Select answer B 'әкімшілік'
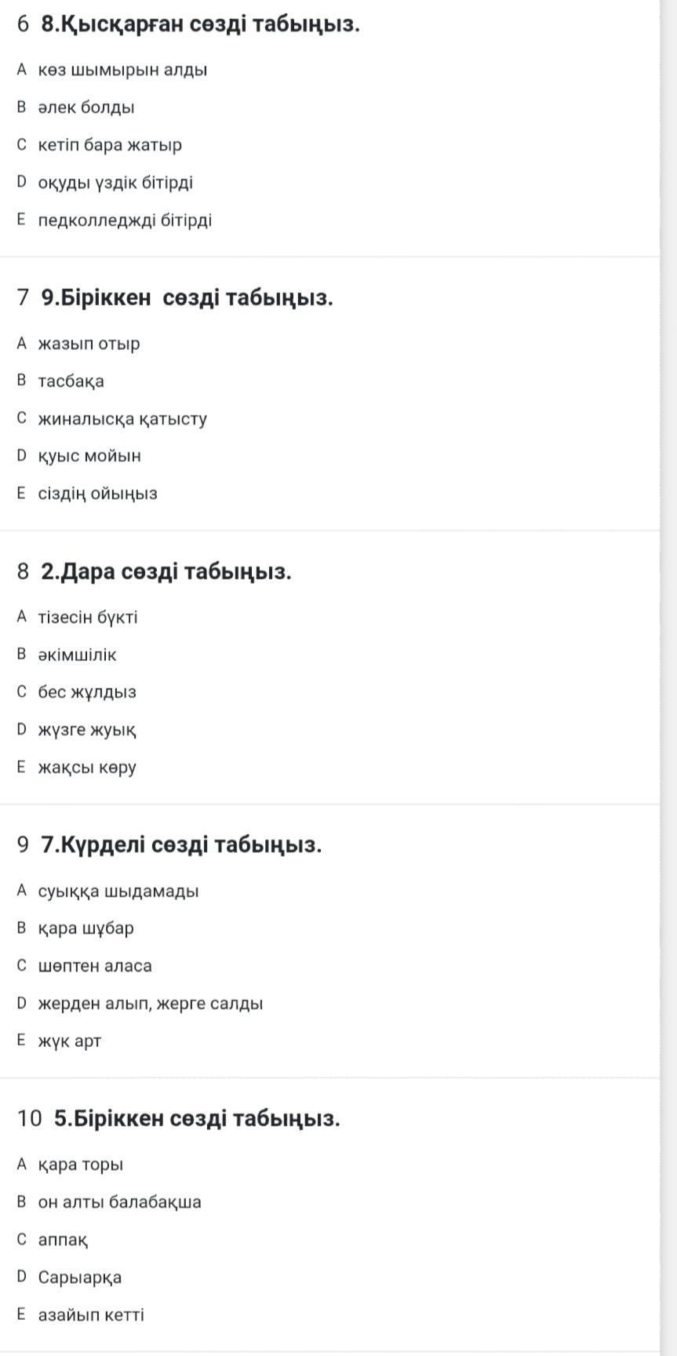 coord(77,654)
